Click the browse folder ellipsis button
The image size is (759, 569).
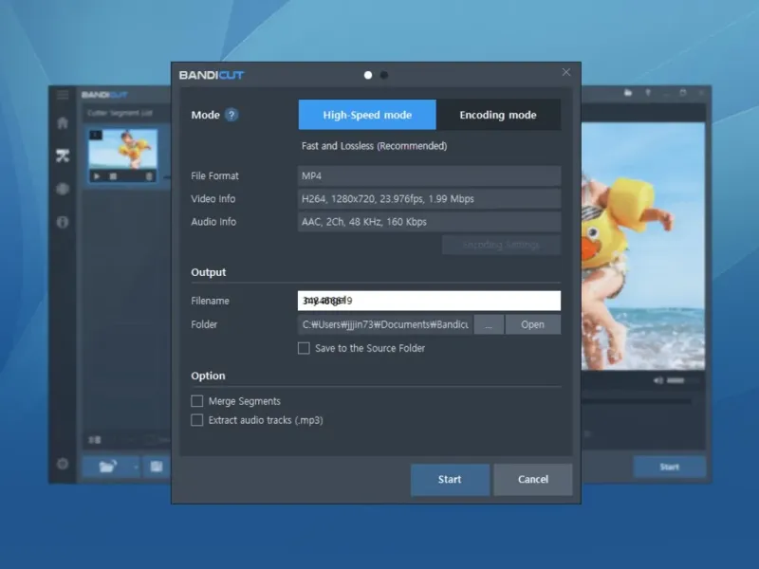489,324
